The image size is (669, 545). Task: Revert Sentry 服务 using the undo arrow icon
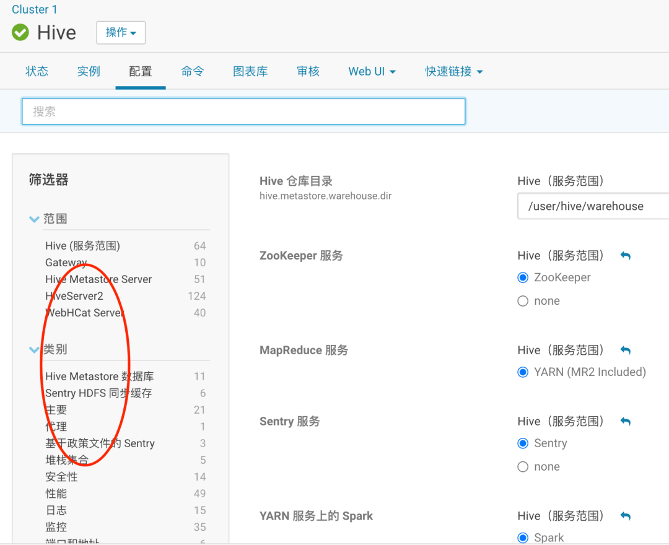coord(626,421)
